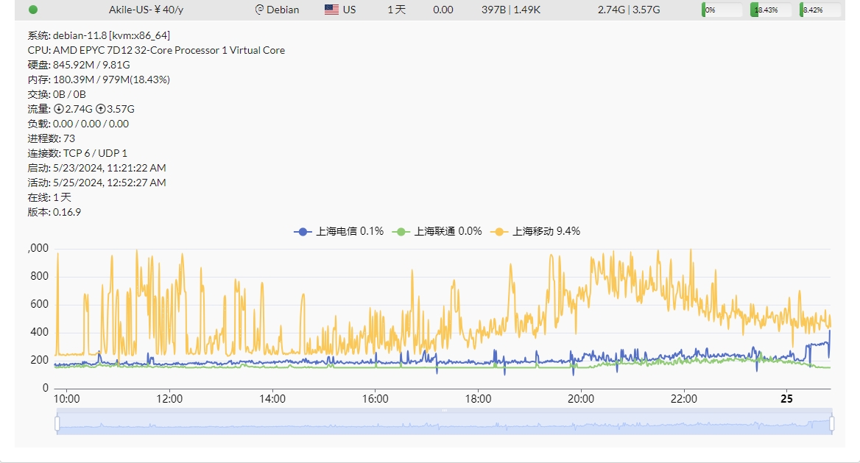Click the 200 y-axis label

point(40,360)
